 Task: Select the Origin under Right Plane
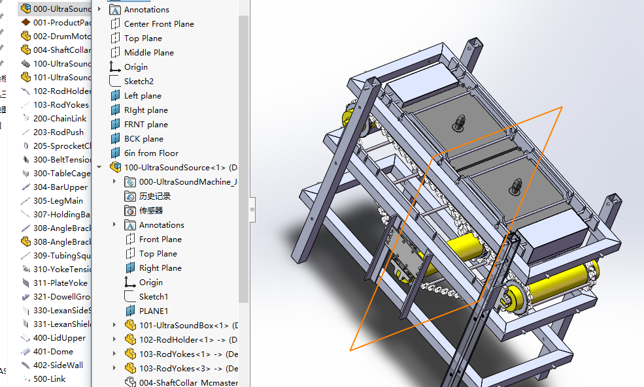point(151,282)
